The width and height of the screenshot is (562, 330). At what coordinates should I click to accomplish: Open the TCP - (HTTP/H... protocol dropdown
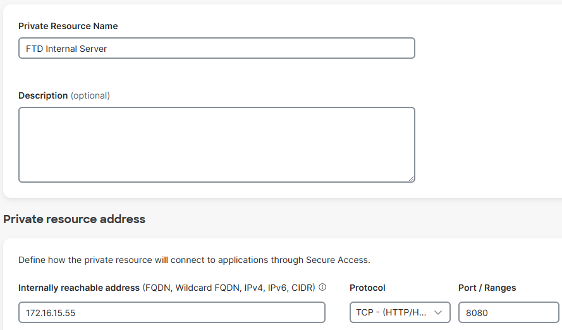(x=392, y=312)
